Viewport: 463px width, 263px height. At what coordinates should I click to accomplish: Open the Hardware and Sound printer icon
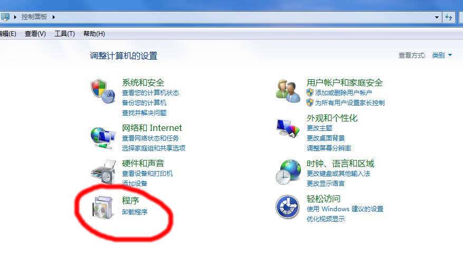pos(103,172)
